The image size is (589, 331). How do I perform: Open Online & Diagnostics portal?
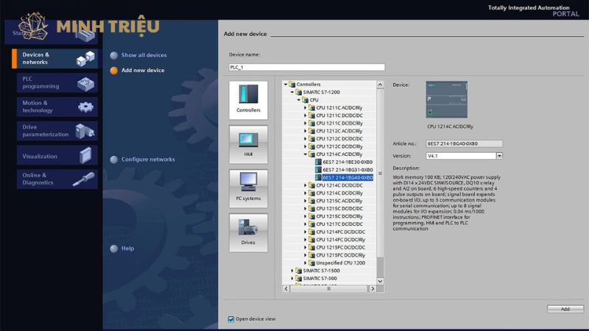tap(55, 179)
